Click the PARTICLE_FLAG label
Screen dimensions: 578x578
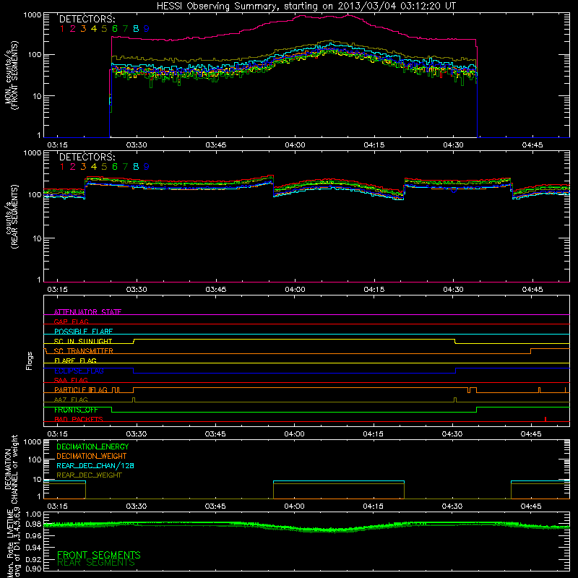(x=81, y=390)
